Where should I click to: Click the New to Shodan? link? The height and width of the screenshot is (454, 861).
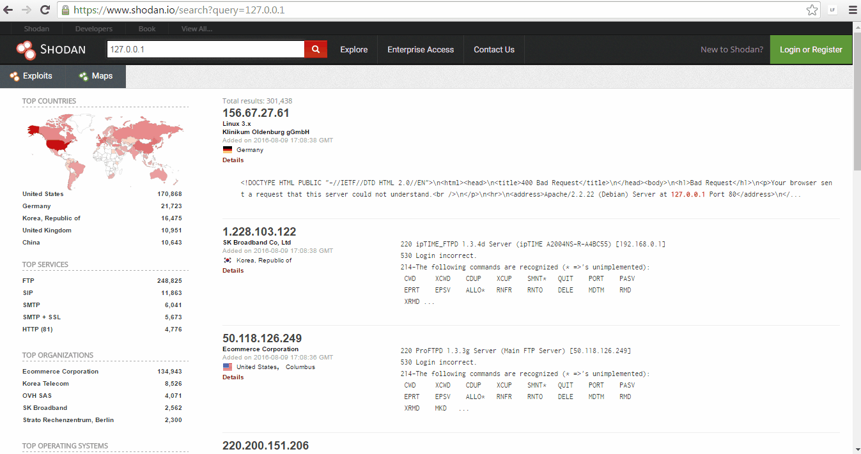[x=732, y=50]
